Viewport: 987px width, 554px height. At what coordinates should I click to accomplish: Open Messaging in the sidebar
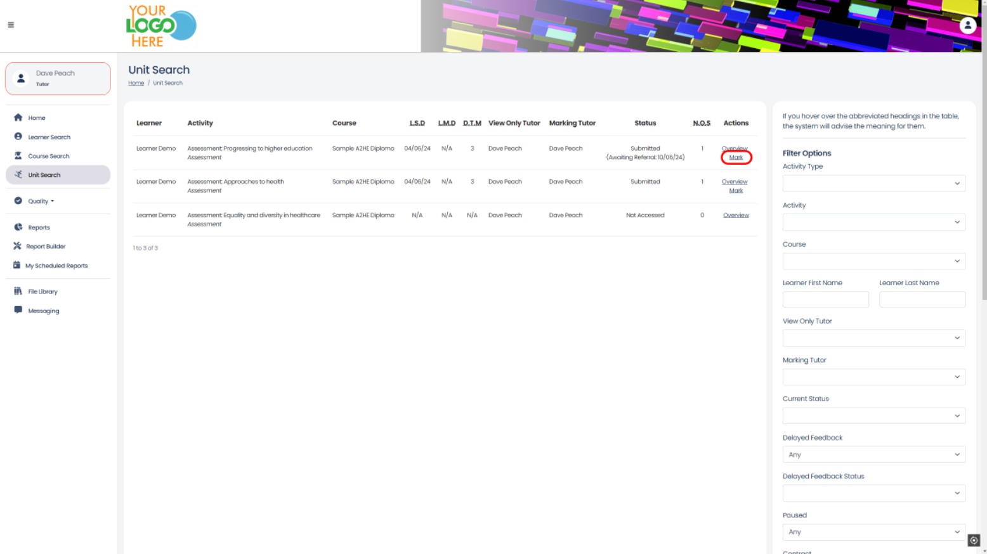click(43, 311)
